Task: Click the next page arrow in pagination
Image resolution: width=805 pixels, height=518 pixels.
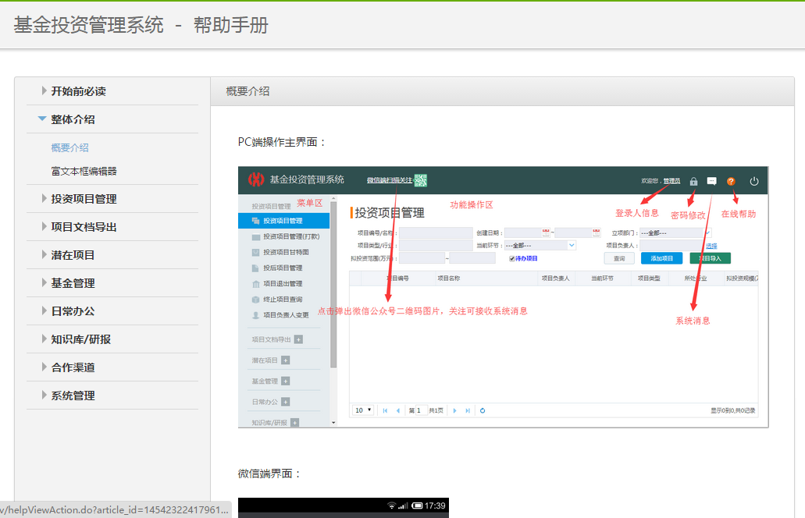Action: (x=454, y=410)
